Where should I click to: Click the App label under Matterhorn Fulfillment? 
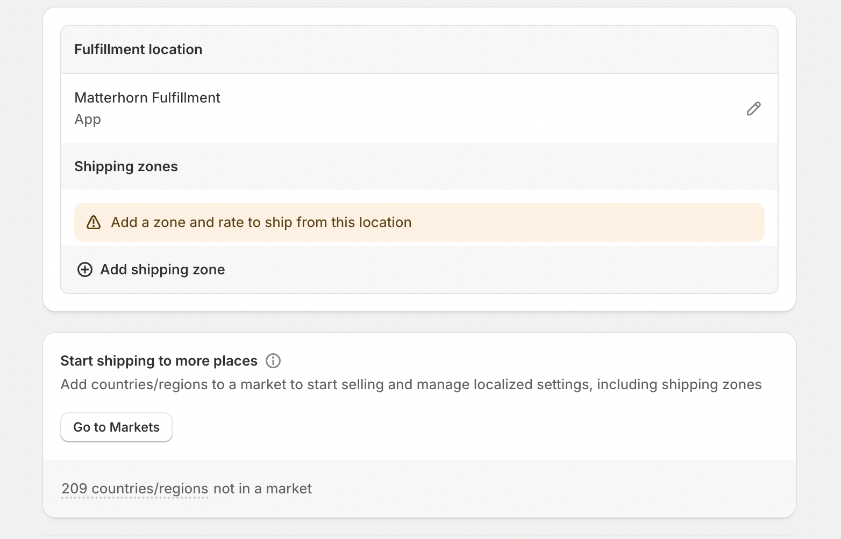point(88,119)
